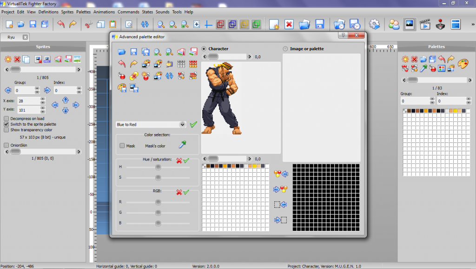The height and width of the screenshot is (269, 476).
Task: Click undo arrow in Advanced palette editor
Action: click(x=122, y=64)
